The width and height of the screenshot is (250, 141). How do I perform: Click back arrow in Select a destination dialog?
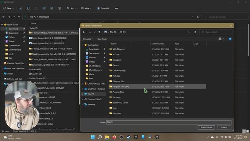pos(84,32)
